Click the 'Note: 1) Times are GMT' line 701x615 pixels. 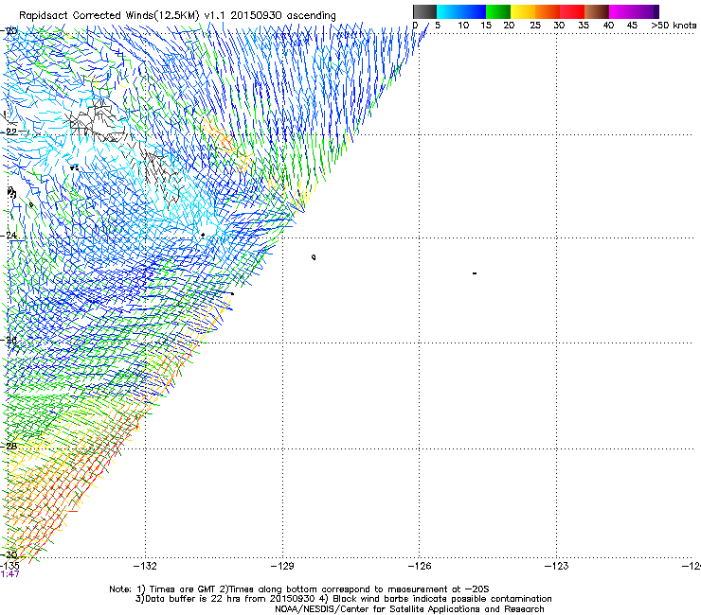299,589
